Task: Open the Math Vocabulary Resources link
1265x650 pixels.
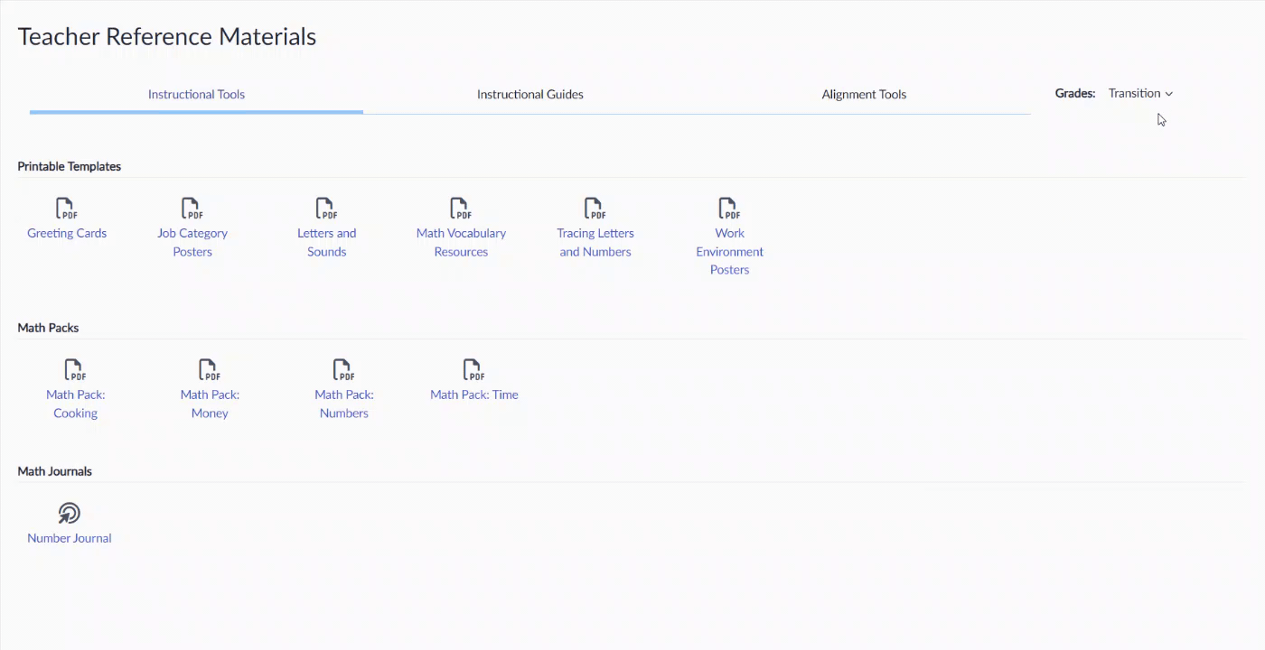Action: click(x=461, y=242)
